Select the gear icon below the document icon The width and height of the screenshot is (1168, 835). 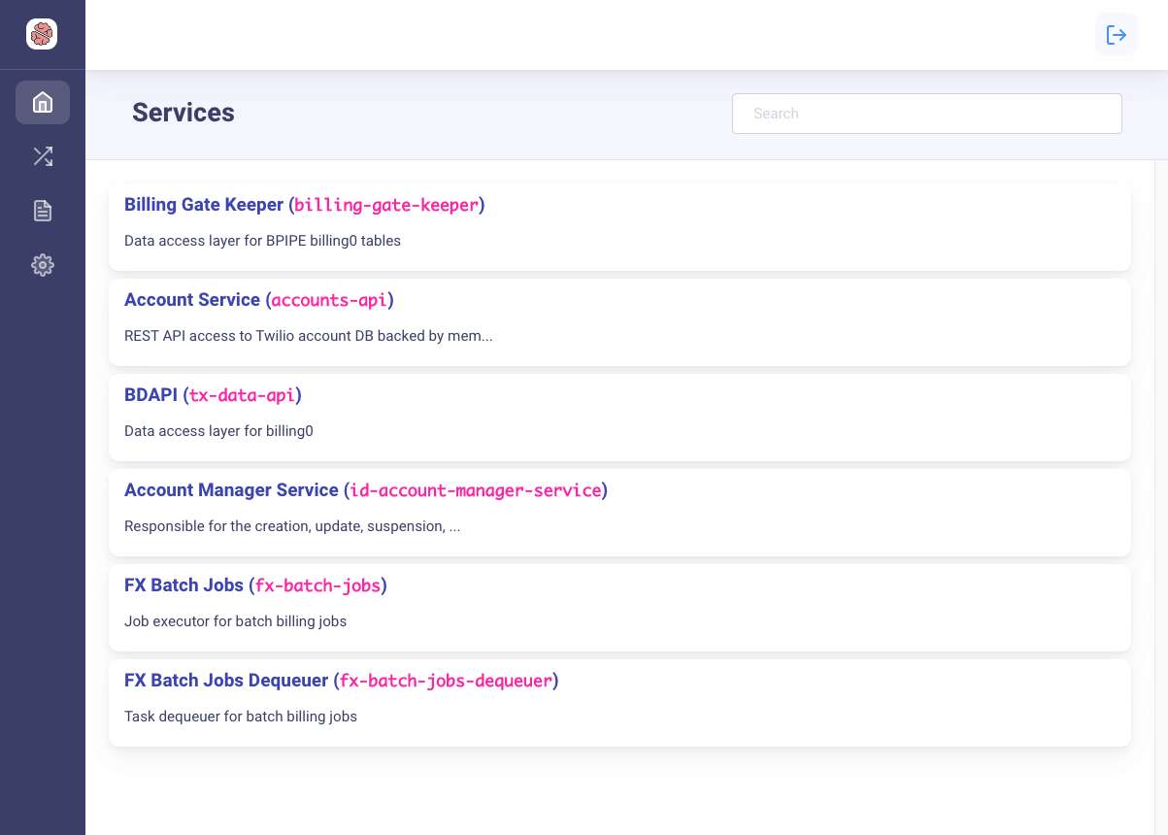pos(42,265)
